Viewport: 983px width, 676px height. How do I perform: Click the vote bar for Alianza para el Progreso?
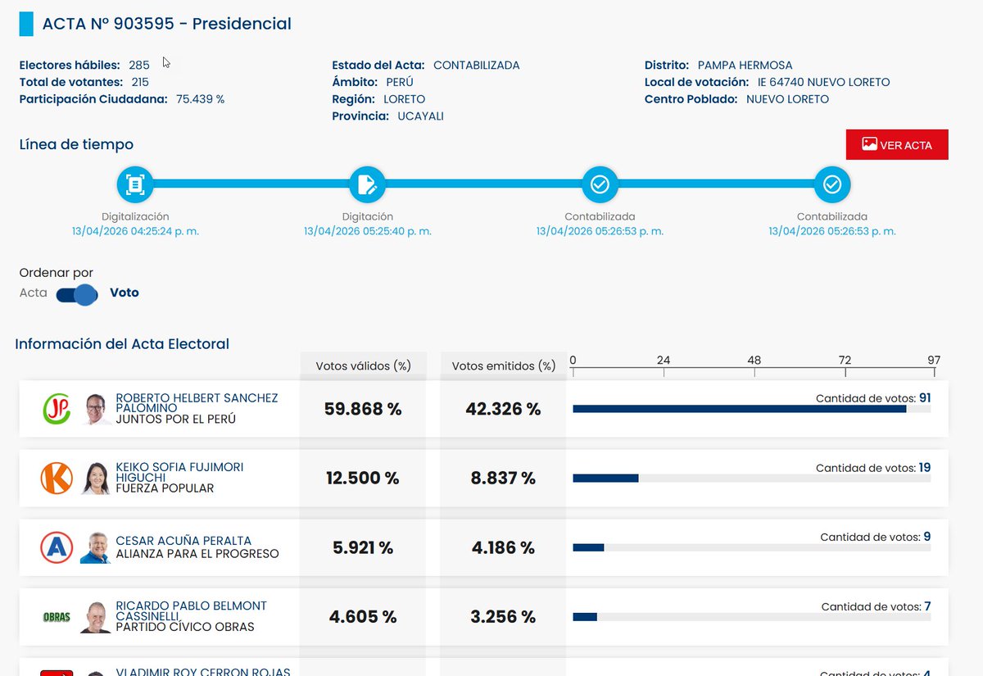751,547
